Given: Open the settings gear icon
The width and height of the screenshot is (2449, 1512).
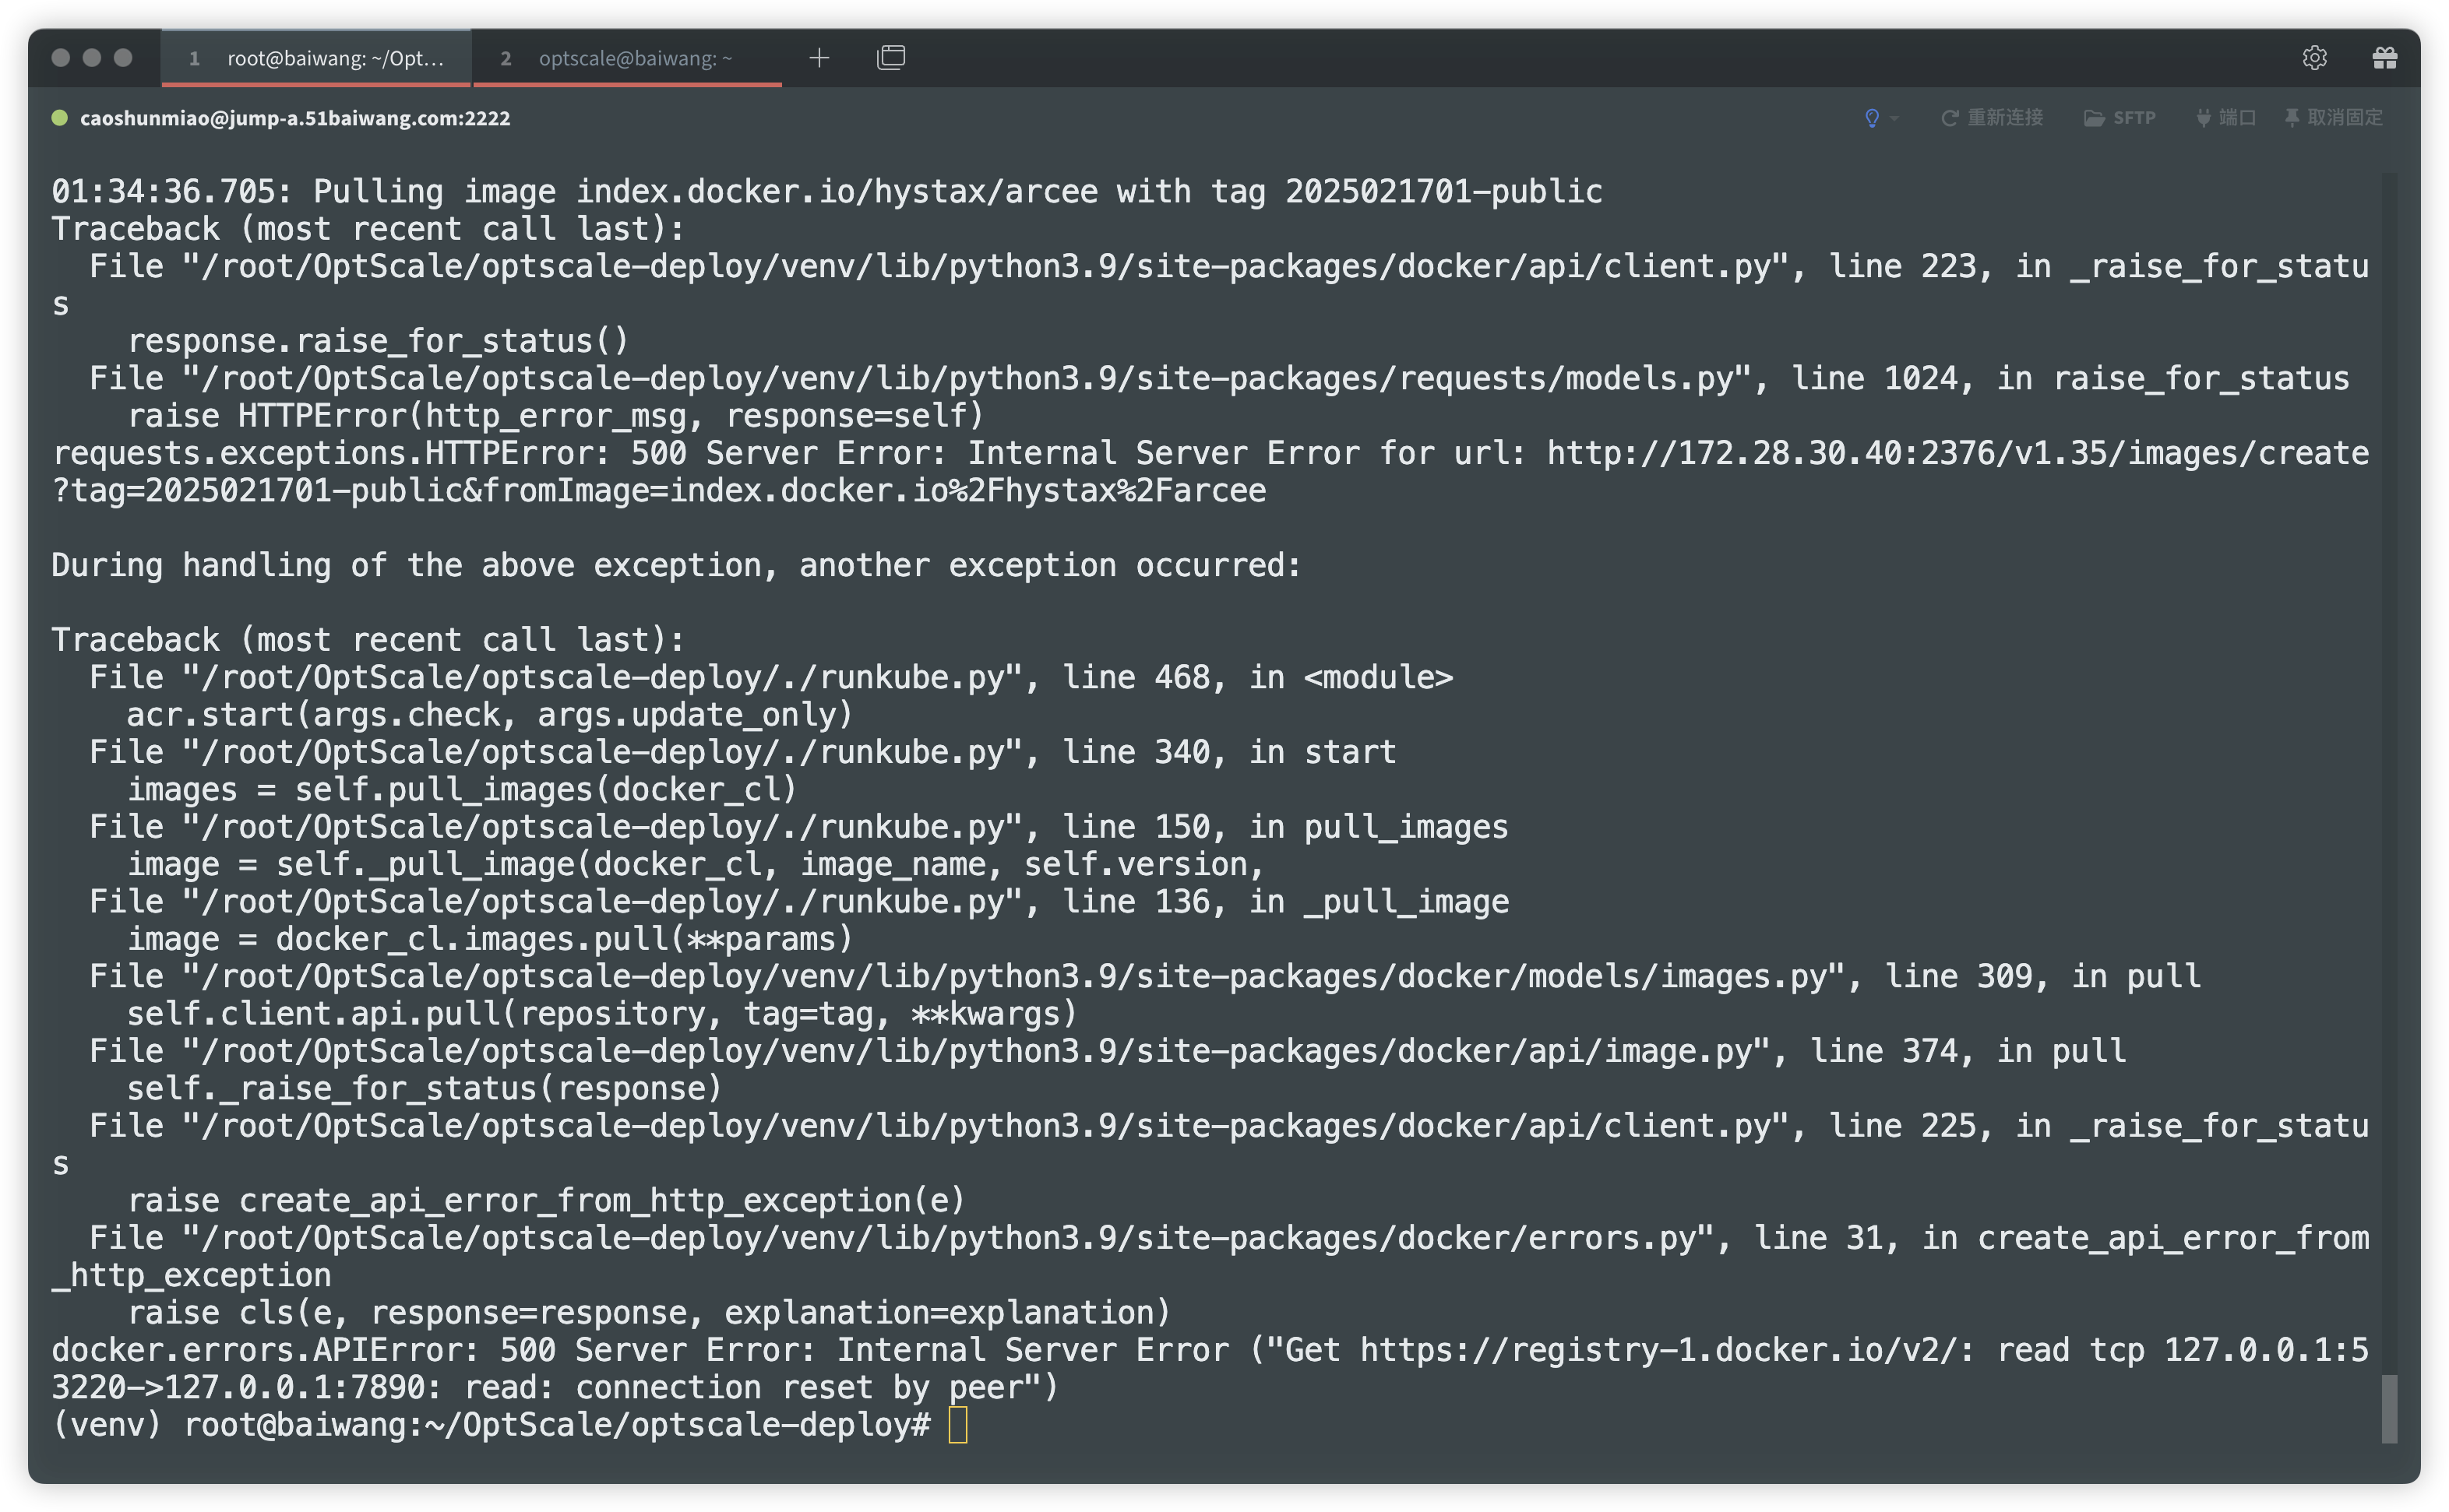Looking at the screenshot, I should pos(2314,58).
